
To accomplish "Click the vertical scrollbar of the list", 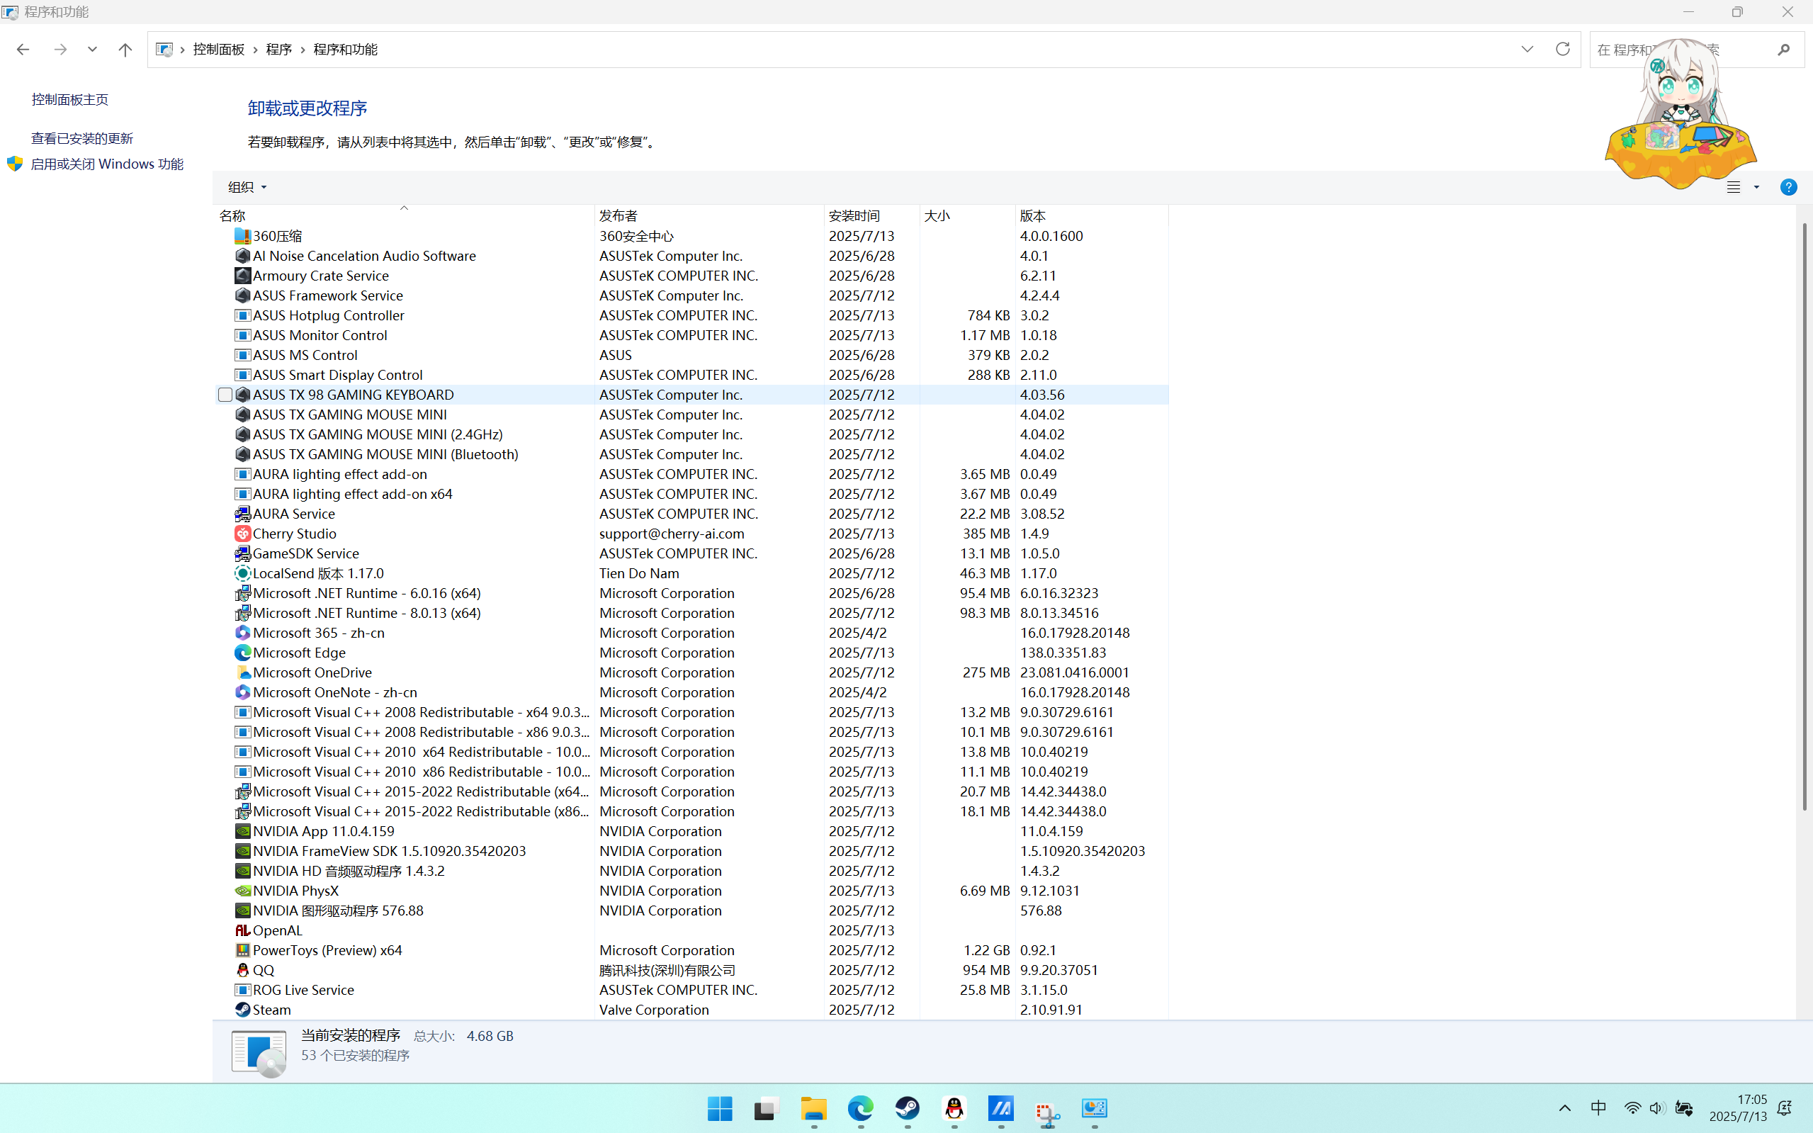I will click(x=1804, y=517).
